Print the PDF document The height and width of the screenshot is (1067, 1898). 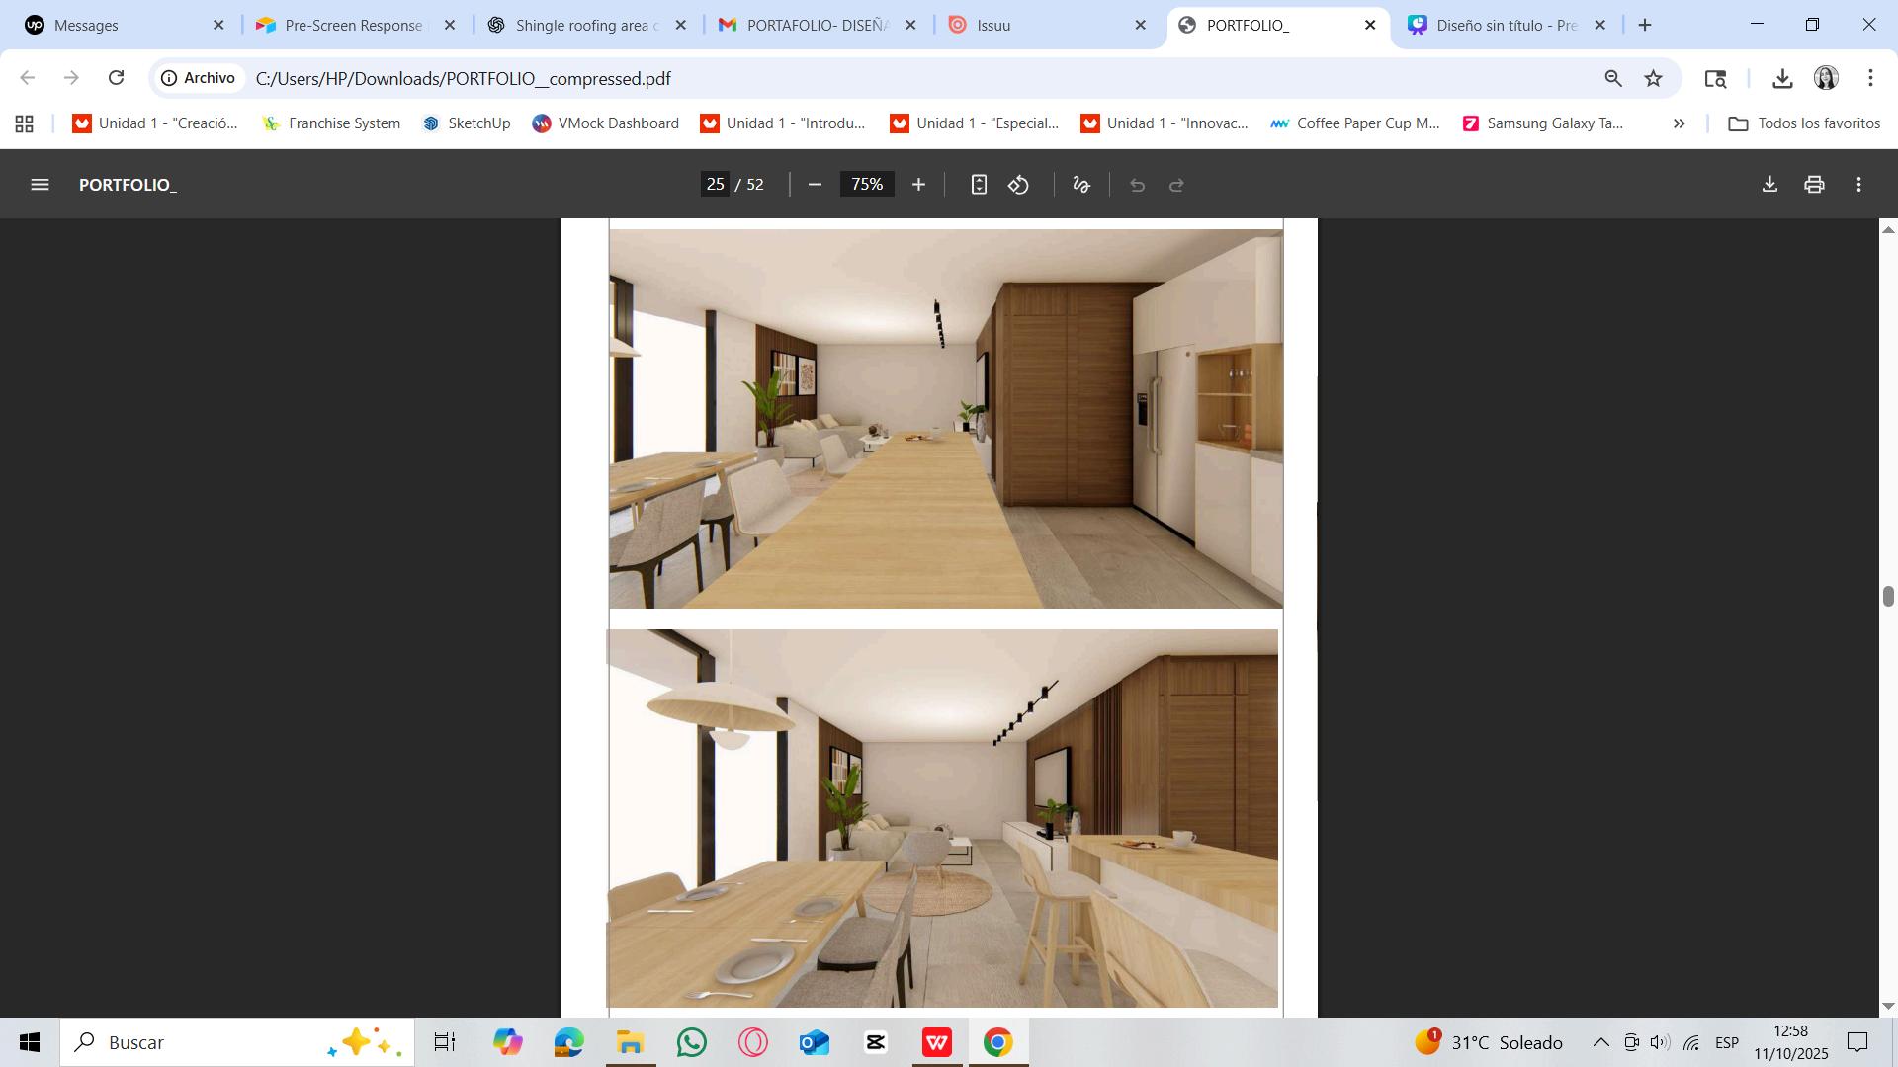tap(1814, 185)
